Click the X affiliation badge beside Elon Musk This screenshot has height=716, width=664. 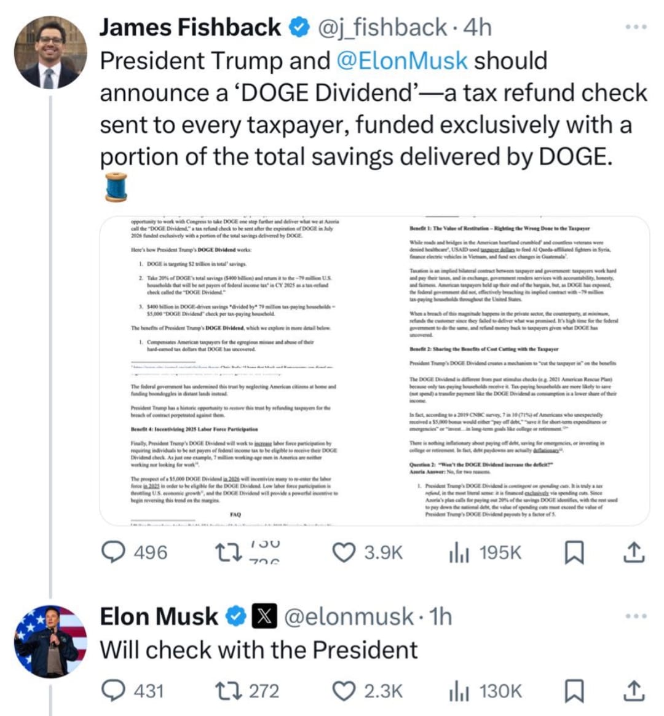click(x=264, y=616)
